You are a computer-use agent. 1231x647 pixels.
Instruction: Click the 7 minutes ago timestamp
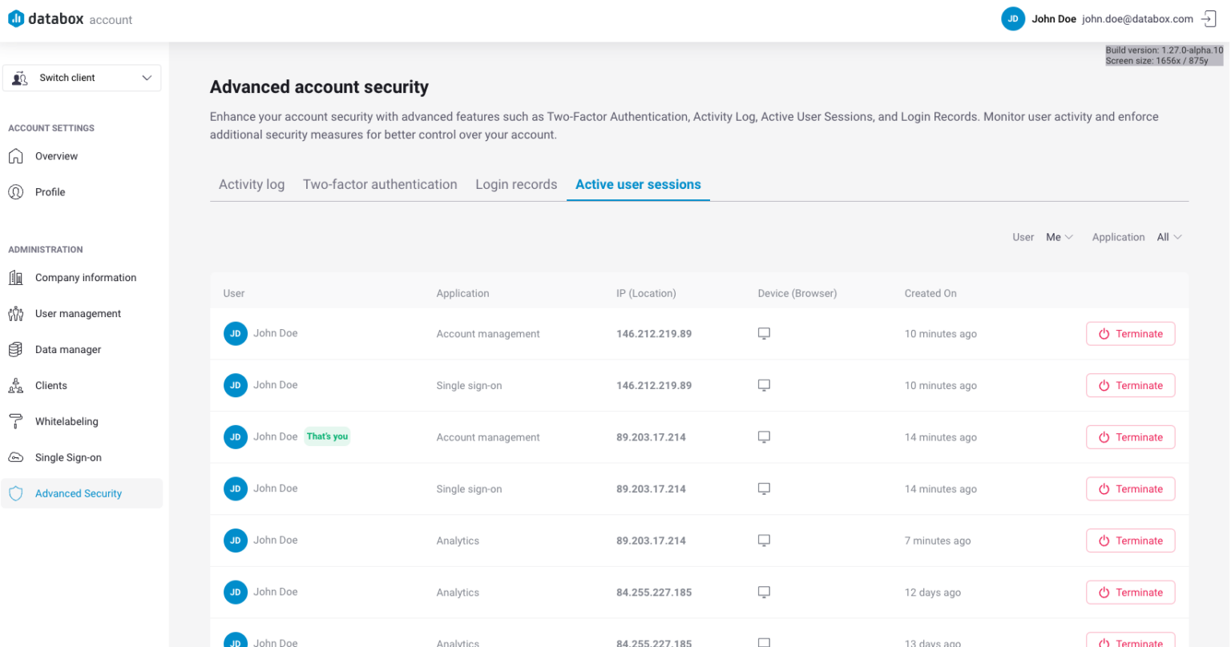click(938, 541)
